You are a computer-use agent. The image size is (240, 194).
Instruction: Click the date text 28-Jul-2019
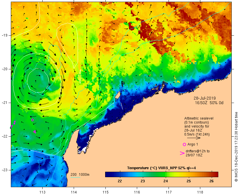pyautogui.click(x=205, y=98)
